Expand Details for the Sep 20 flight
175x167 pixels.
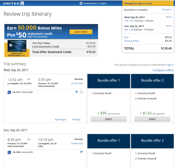76,119
